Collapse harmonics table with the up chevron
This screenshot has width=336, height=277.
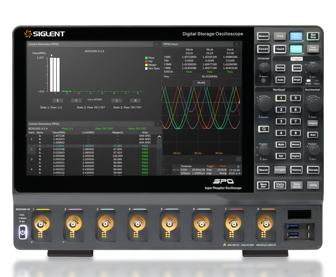click(159, 137)
